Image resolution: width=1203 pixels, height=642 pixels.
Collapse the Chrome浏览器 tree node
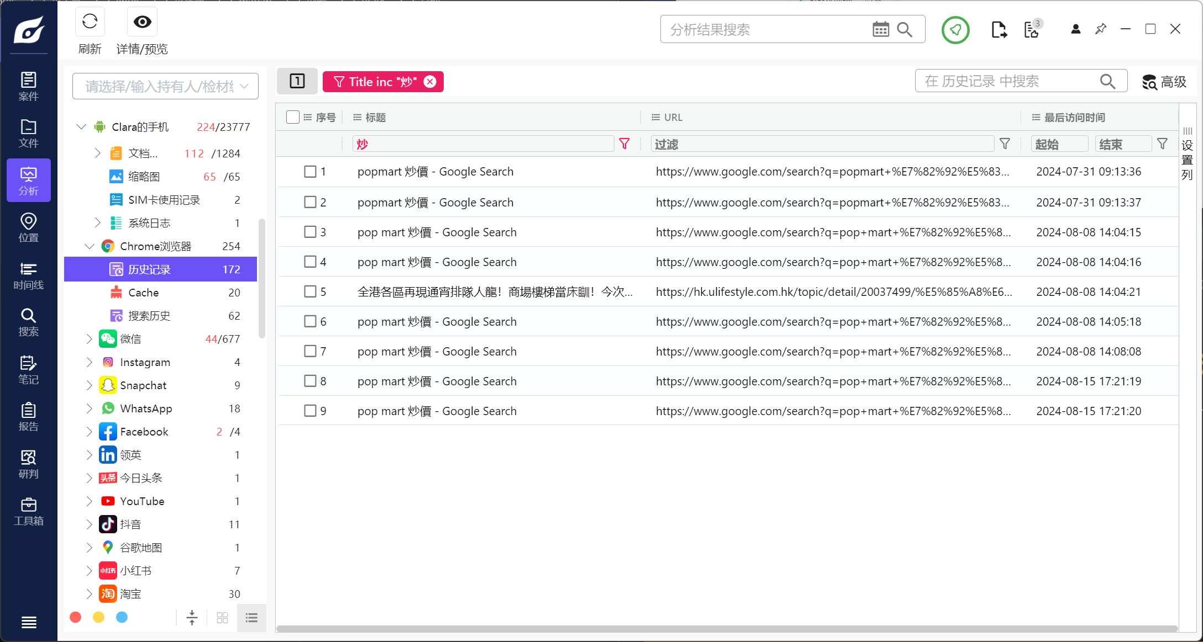pos(90,246)
